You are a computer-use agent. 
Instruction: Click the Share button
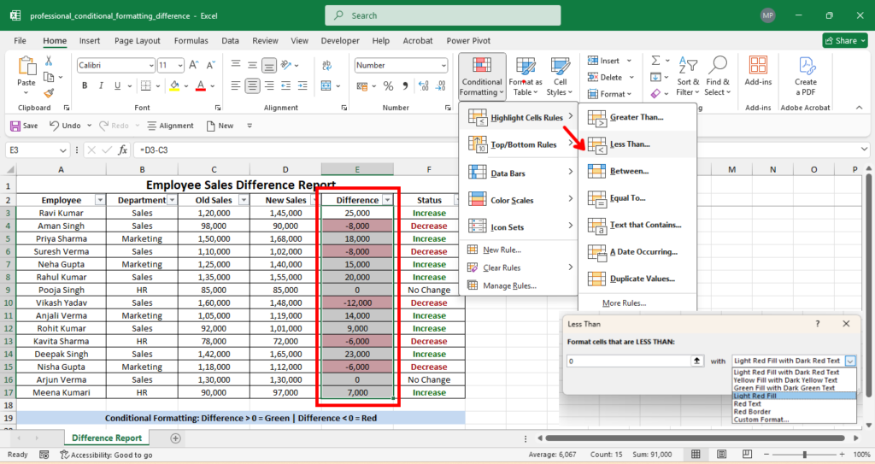(x=845, y=40)
